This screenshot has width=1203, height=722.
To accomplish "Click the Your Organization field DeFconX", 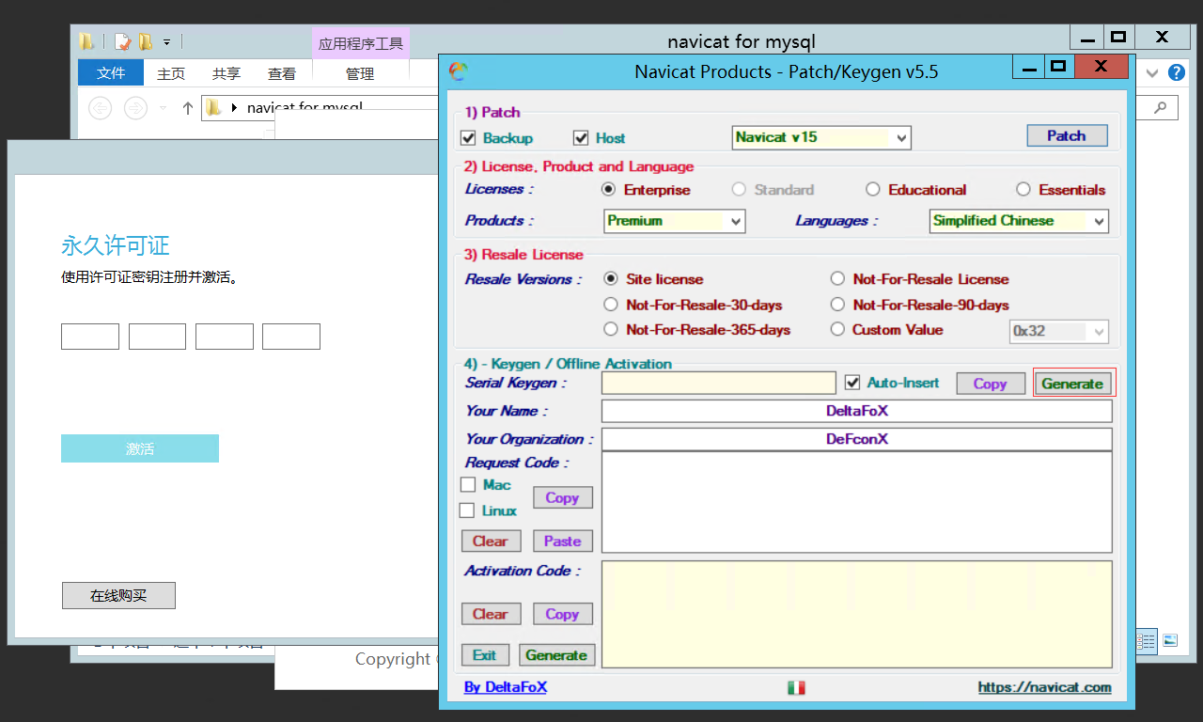I will point(857,439).
